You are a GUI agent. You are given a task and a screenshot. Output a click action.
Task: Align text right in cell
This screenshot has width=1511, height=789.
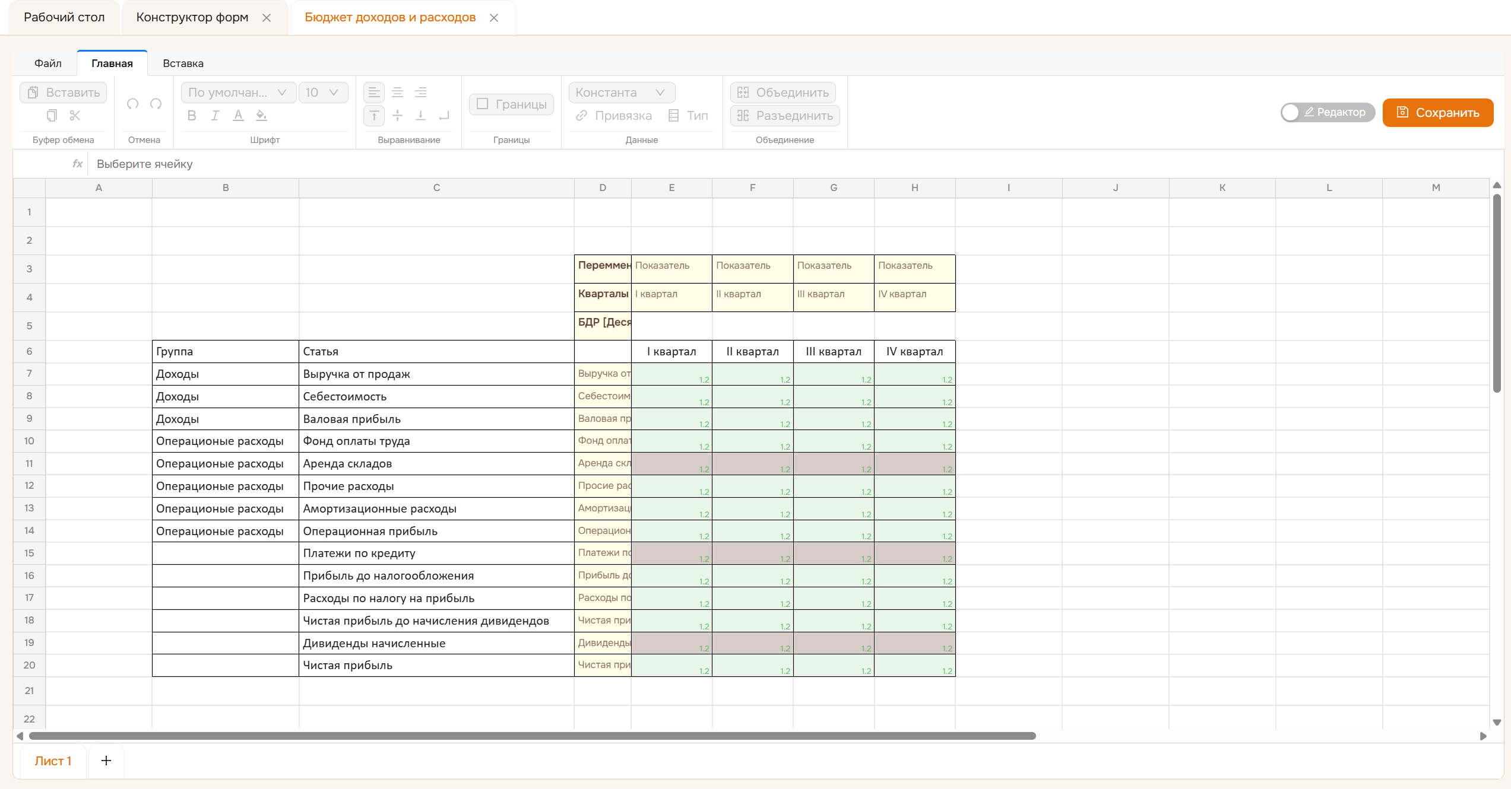420,93
